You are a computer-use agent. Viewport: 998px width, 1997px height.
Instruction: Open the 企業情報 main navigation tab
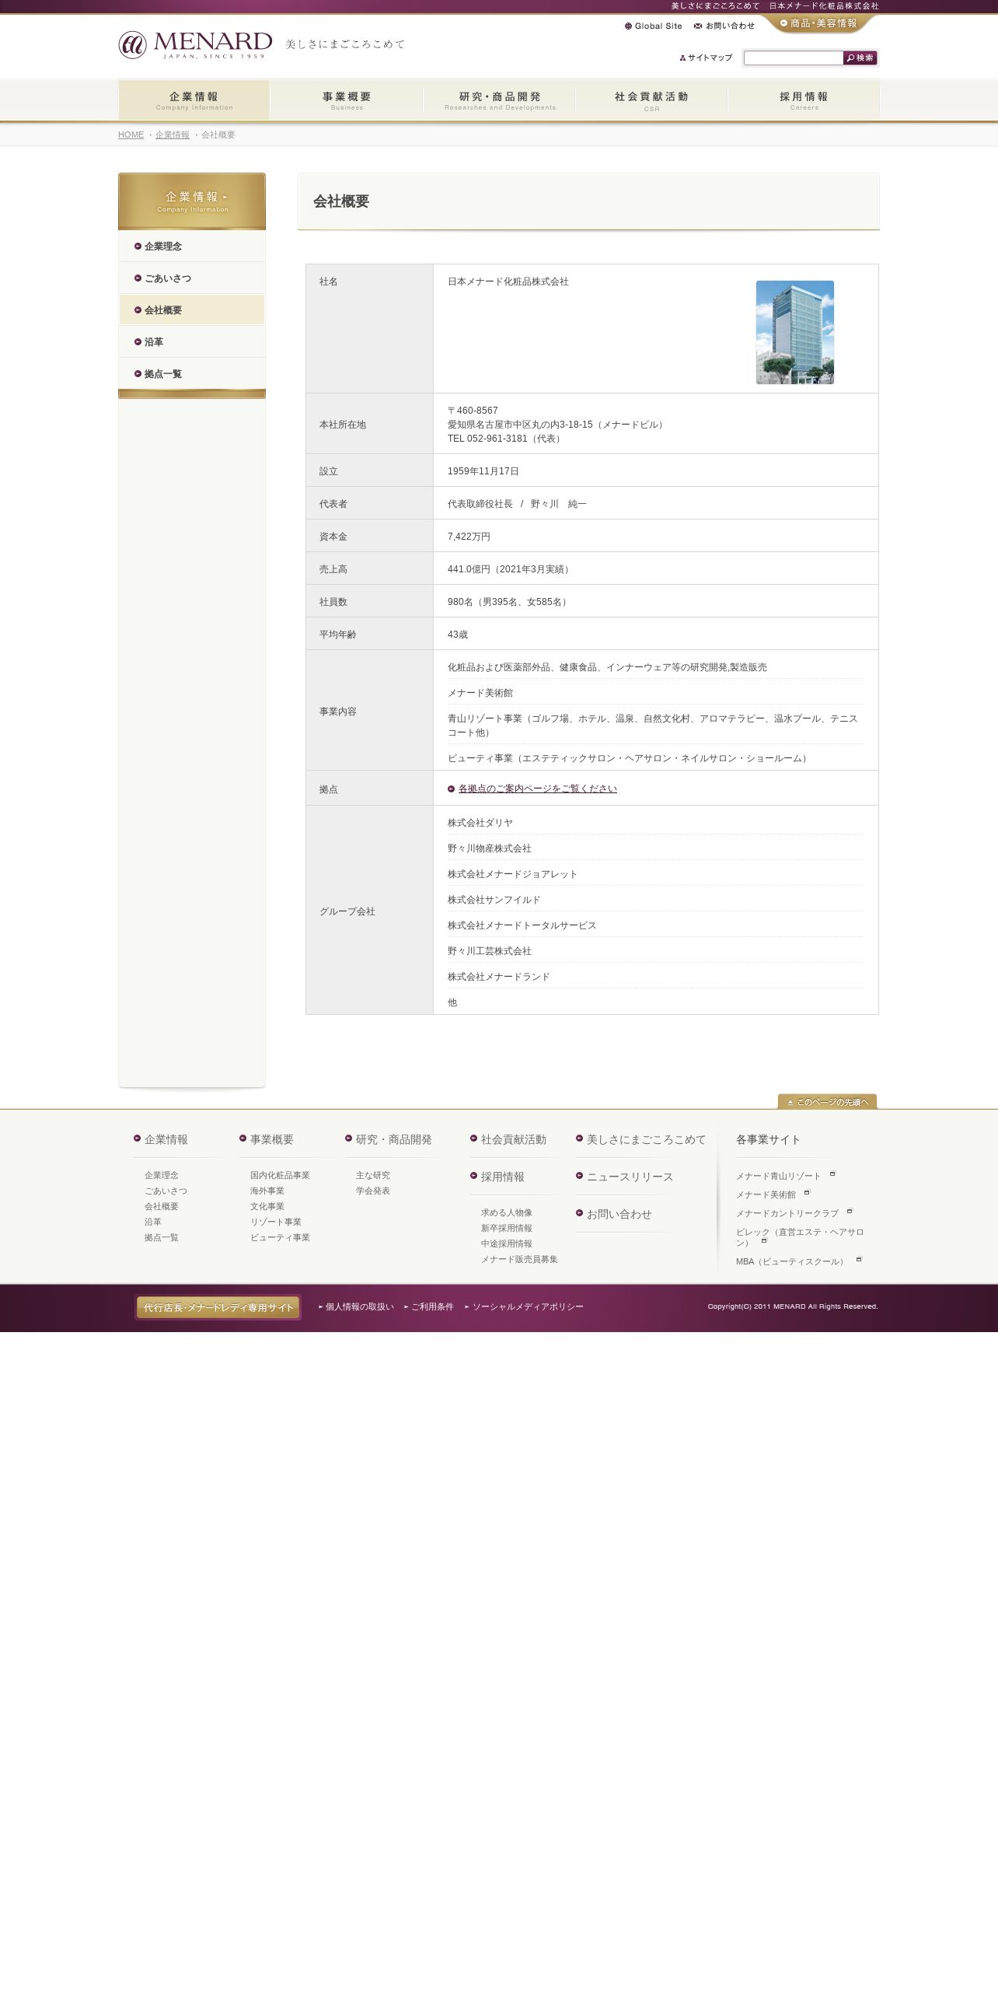[x=194, y=100]
